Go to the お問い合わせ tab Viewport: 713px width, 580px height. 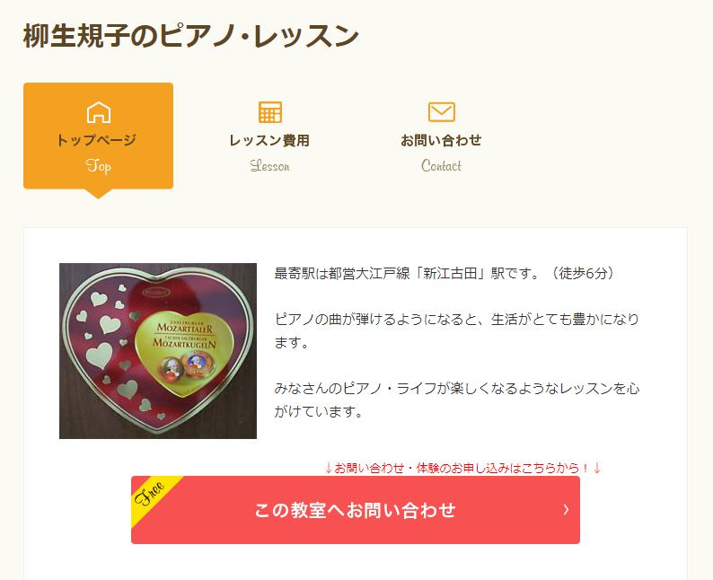coord(441,136)
